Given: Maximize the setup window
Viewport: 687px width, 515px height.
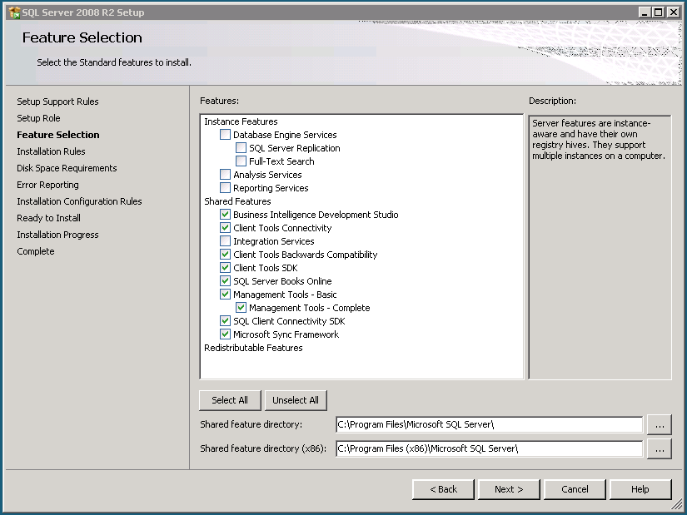Looking at the screenshot, I should (658, 12).
